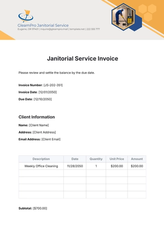Click the [Client Email] placeholder

click(51, 139)
